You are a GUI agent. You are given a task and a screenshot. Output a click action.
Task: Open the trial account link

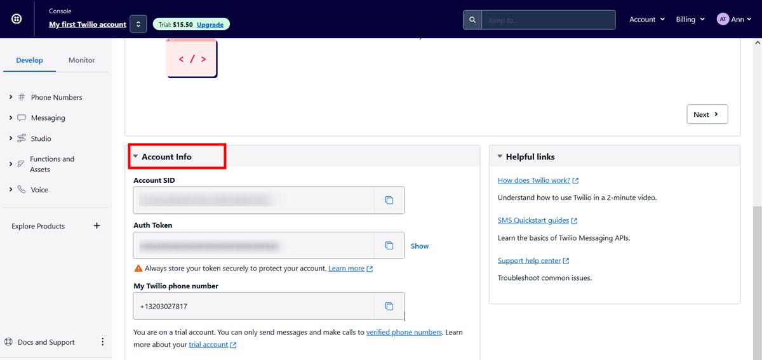[x=208, y=345]
